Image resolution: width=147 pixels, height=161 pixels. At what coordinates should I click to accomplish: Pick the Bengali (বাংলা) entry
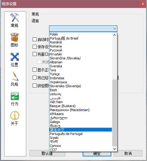(x=81, y=142)
